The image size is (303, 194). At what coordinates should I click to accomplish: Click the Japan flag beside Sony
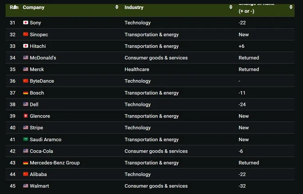pos(25,23)
